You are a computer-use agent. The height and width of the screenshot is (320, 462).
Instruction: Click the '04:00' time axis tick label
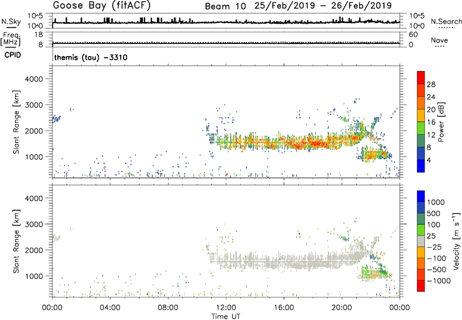110,308
